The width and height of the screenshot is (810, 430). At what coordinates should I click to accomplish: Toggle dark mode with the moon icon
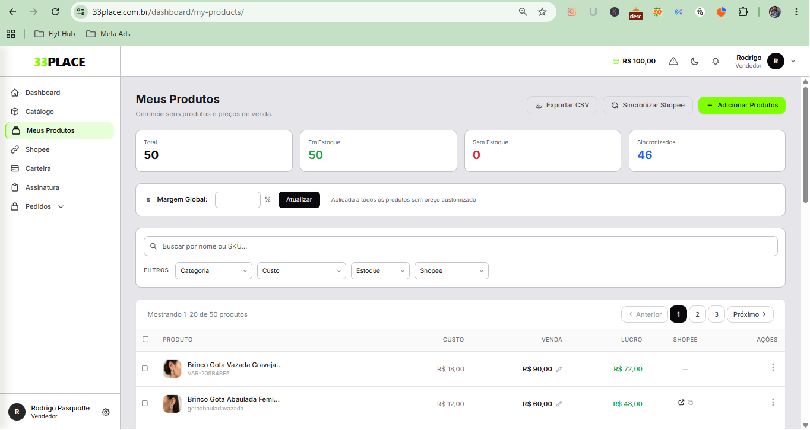click(694, 61)
